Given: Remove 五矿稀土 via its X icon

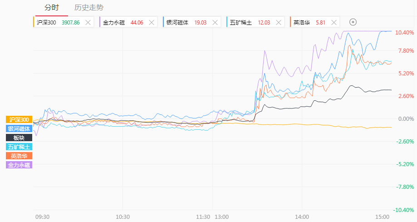Looking at the screenshot, I should (x=279, y=23).
